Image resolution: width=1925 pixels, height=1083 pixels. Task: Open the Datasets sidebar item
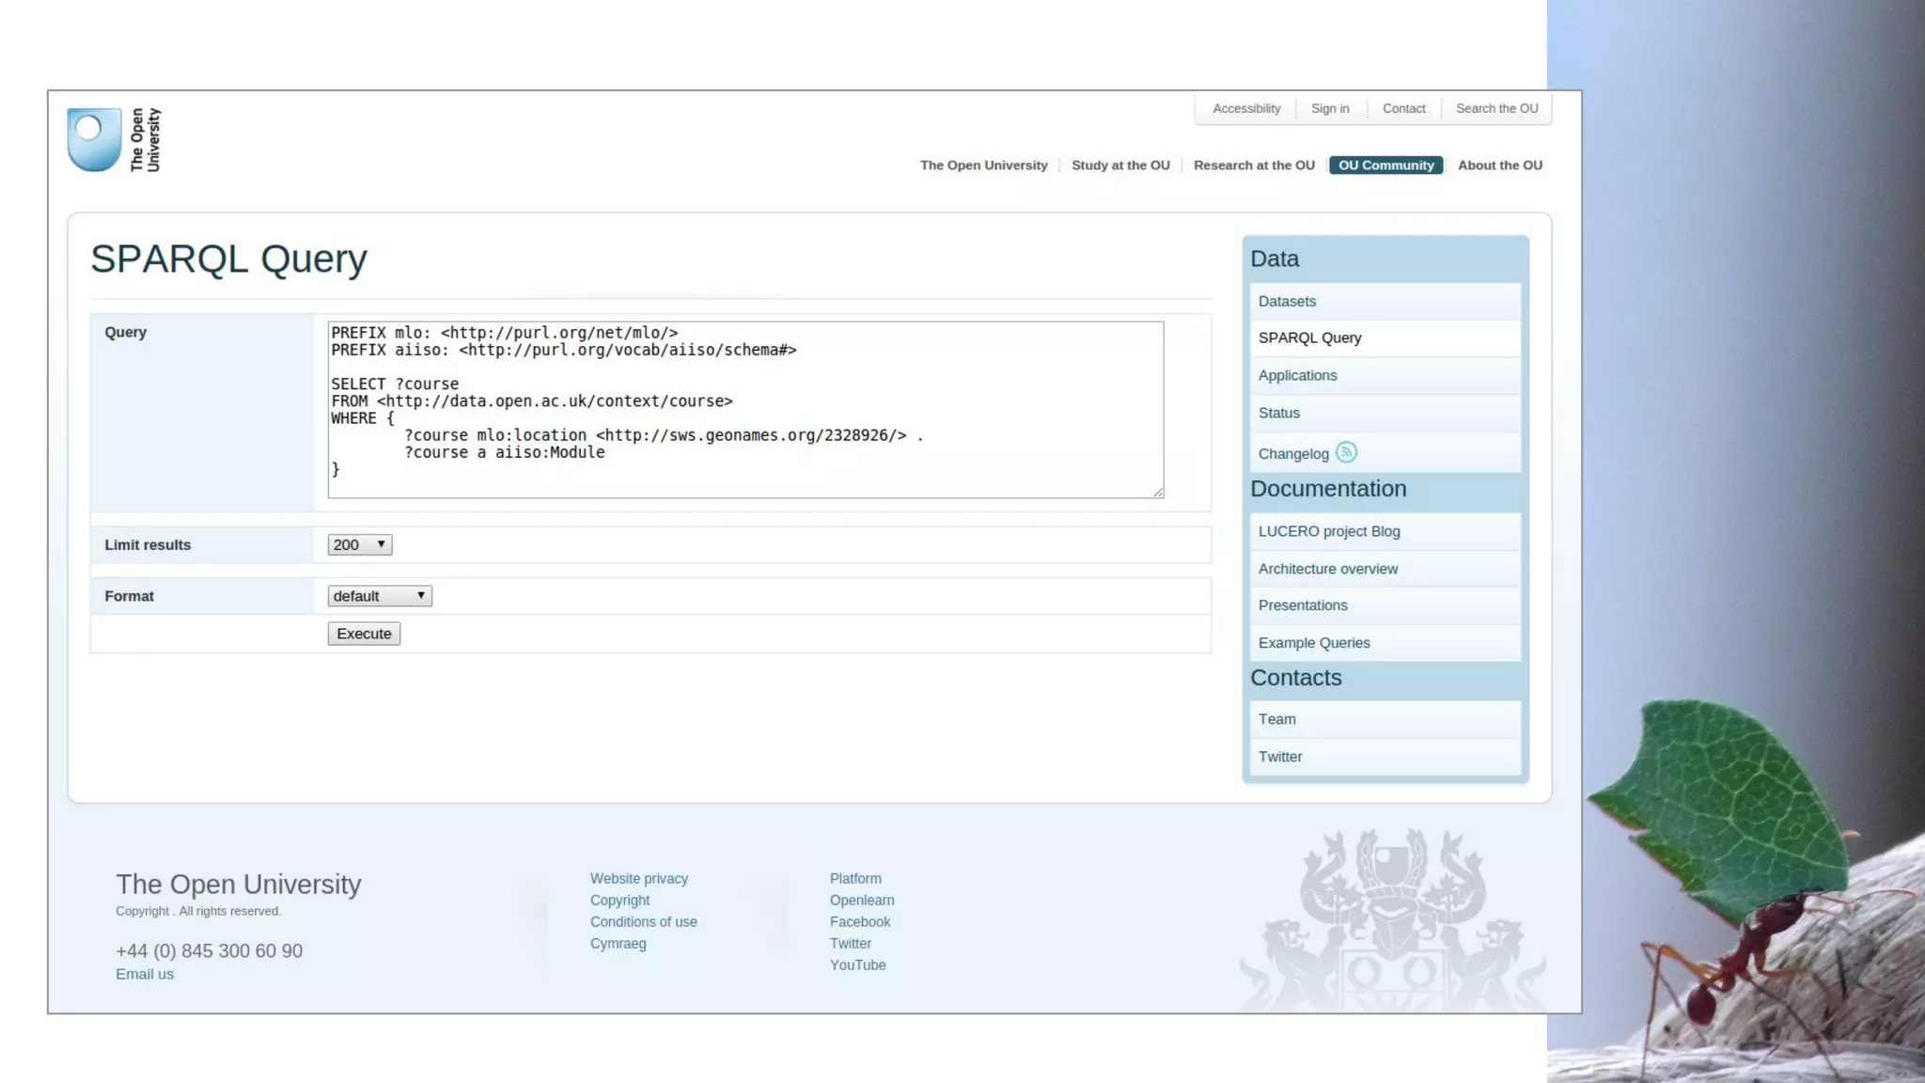[1287, 302]
